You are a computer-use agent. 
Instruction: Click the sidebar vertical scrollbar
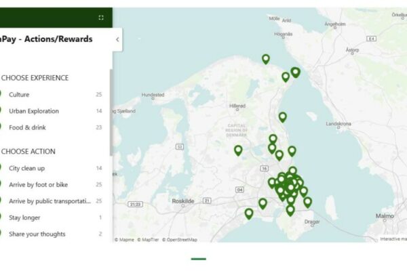click(111, 115)
